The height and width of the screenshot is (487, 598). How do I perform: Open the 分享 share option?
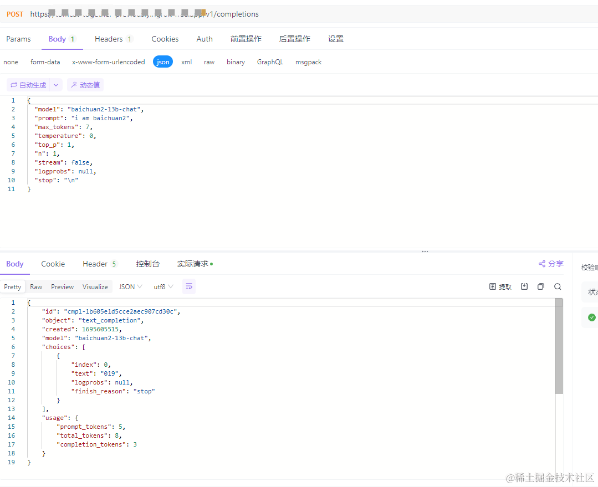tap(550, 264)
